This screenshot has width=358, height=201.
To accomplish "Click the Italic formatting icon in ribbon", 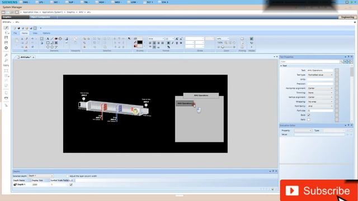I will click(173, 43).
